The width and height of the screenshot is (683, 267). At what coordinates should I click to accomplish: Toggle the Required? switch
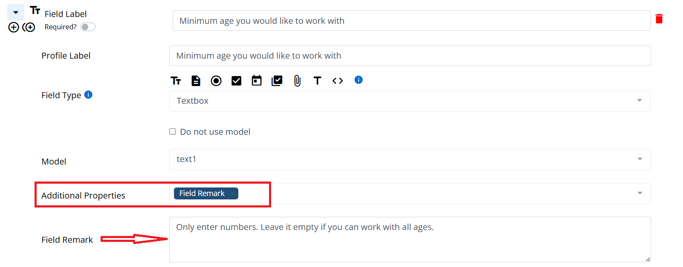coord(88,27)
